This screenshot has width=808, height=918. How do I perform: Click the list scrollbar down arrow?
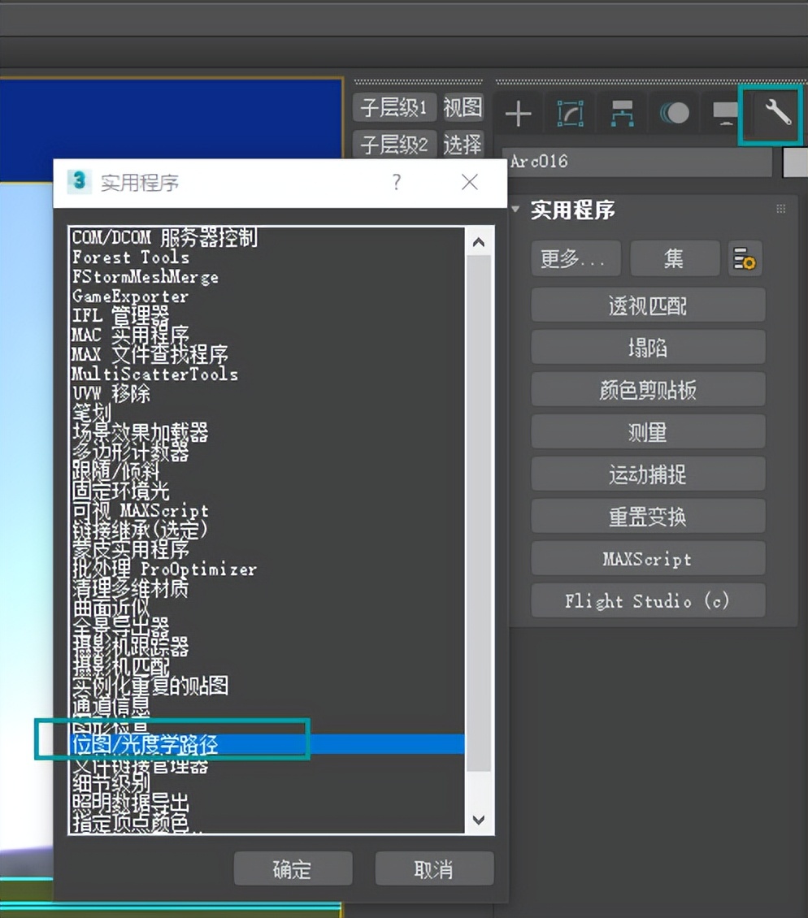click(x=478, y=821)
